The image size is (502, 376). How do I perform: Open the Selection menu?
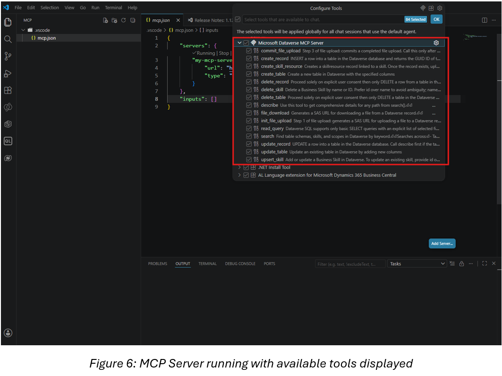50,8
